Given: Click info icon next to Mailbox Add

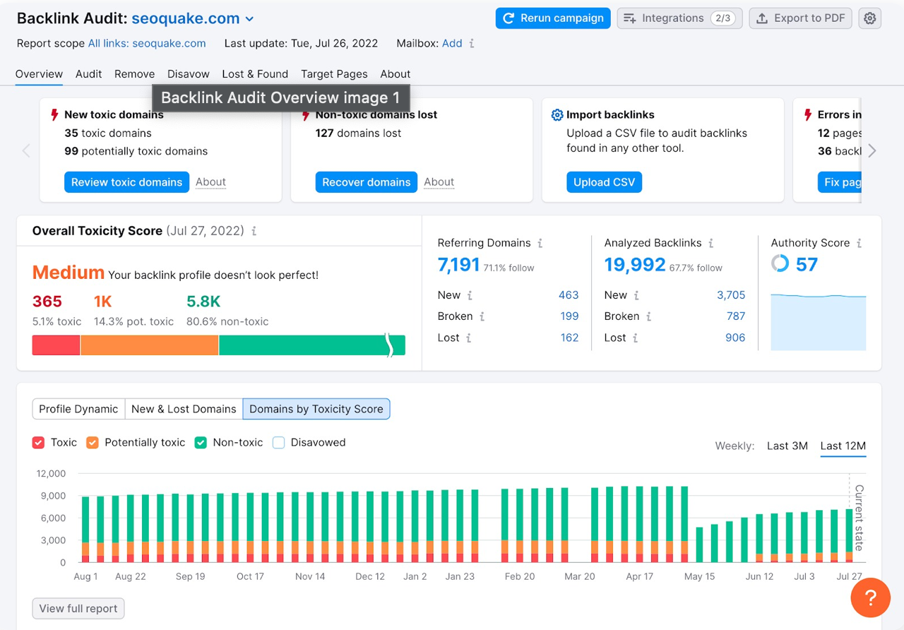Looking at the screenshot, I should tap(472, 43).
